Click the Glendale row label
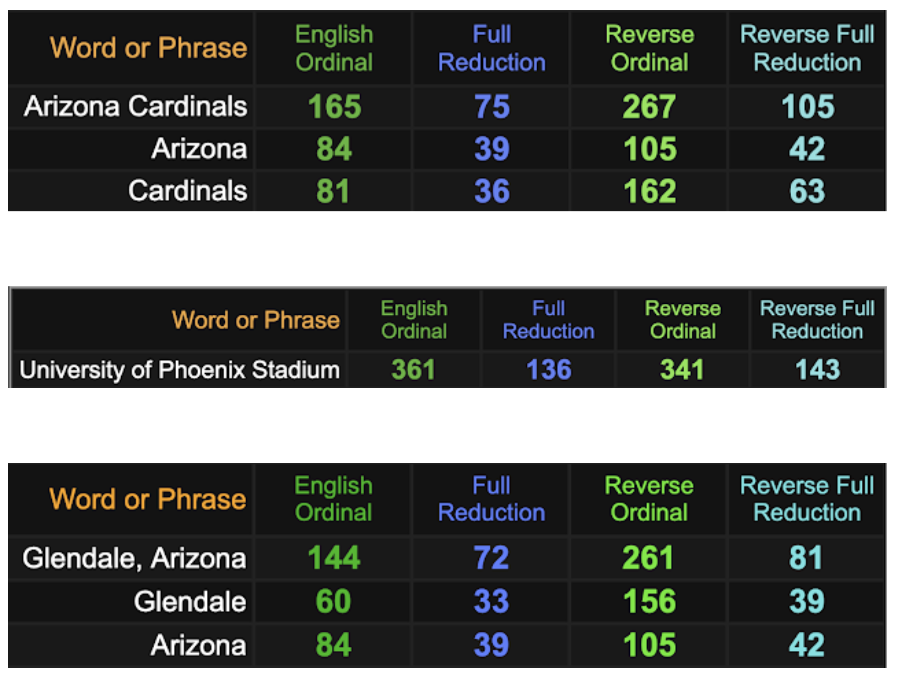This screenshot has width=897, height=677. tap(190, 601)
